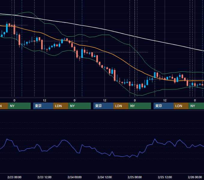This screenshot has width=204, height=180.
Task: Click the 2/23 12:00 date label
Action: 44,177
